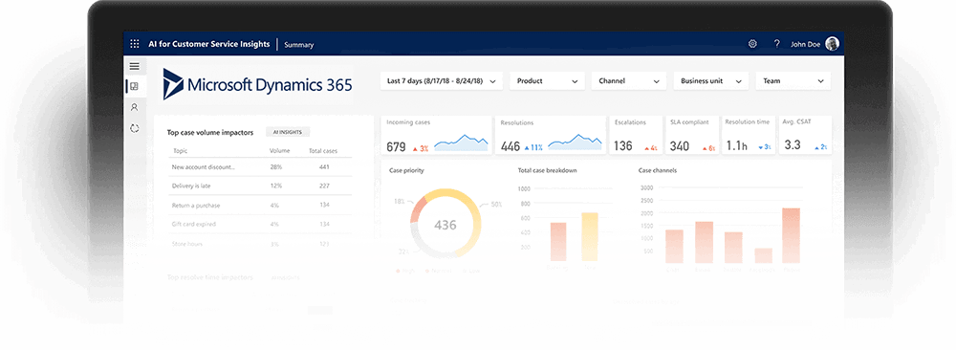Open the Resolutions 446 card

click(551, 135)
